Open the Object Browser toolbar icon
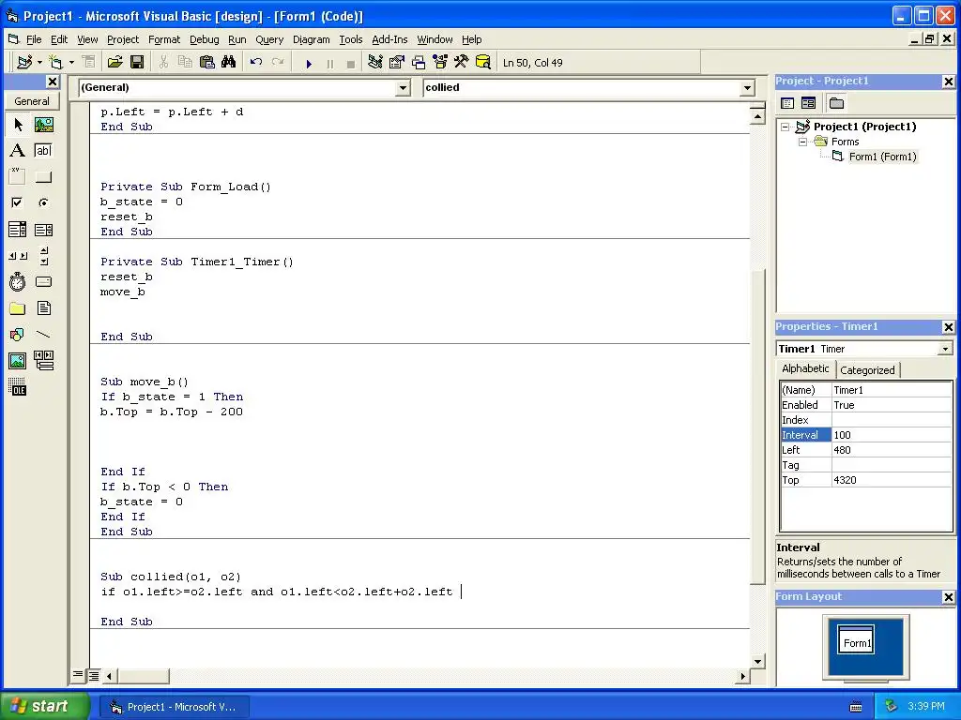Screen dimensions: 961x720 click(440, 63)
